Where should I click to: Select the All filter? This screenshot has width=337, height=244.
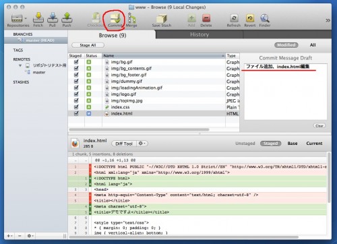coord(313,45)
